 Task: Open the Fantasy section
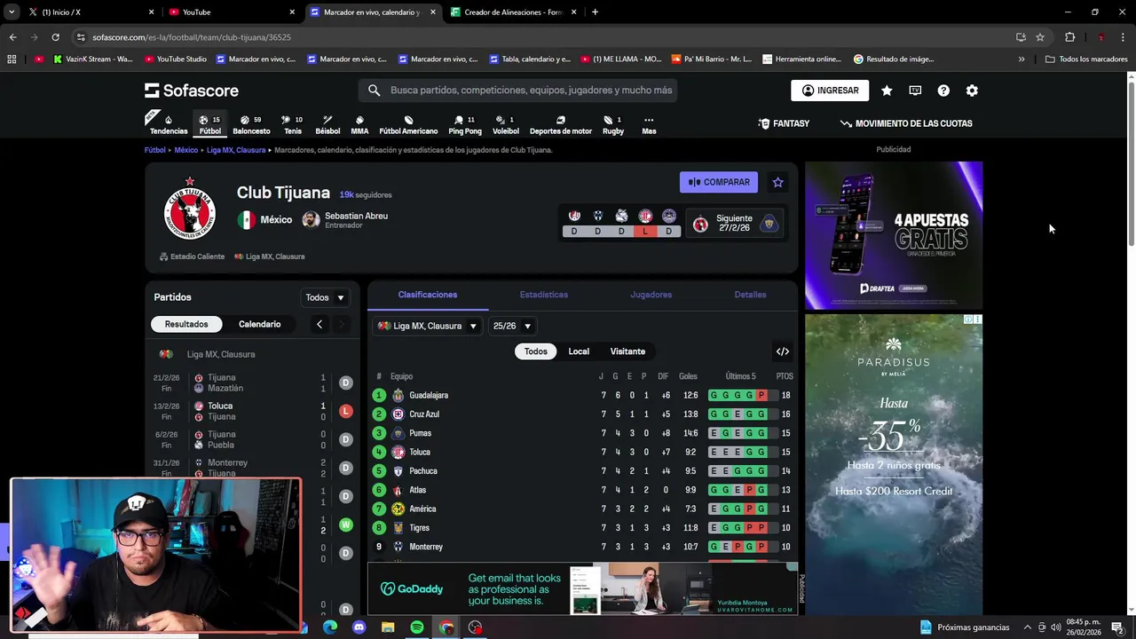pos(784,123)
